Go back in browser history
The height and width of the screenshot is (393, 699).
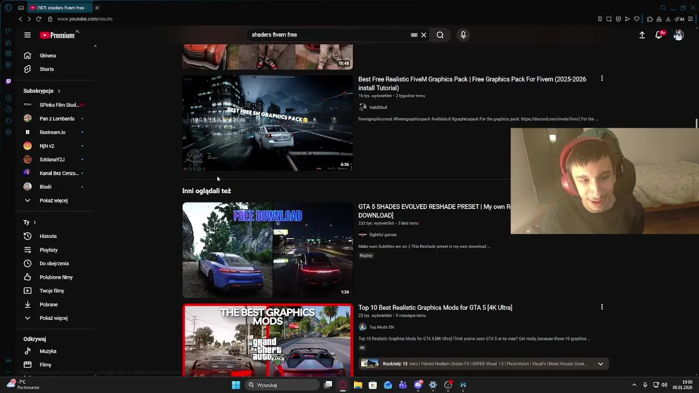21,19
